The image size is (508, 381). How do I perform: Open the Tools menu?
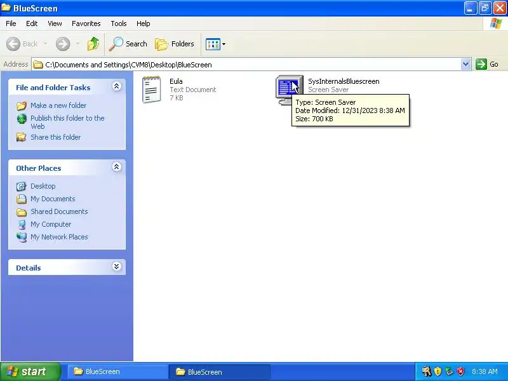click(119, 23)
